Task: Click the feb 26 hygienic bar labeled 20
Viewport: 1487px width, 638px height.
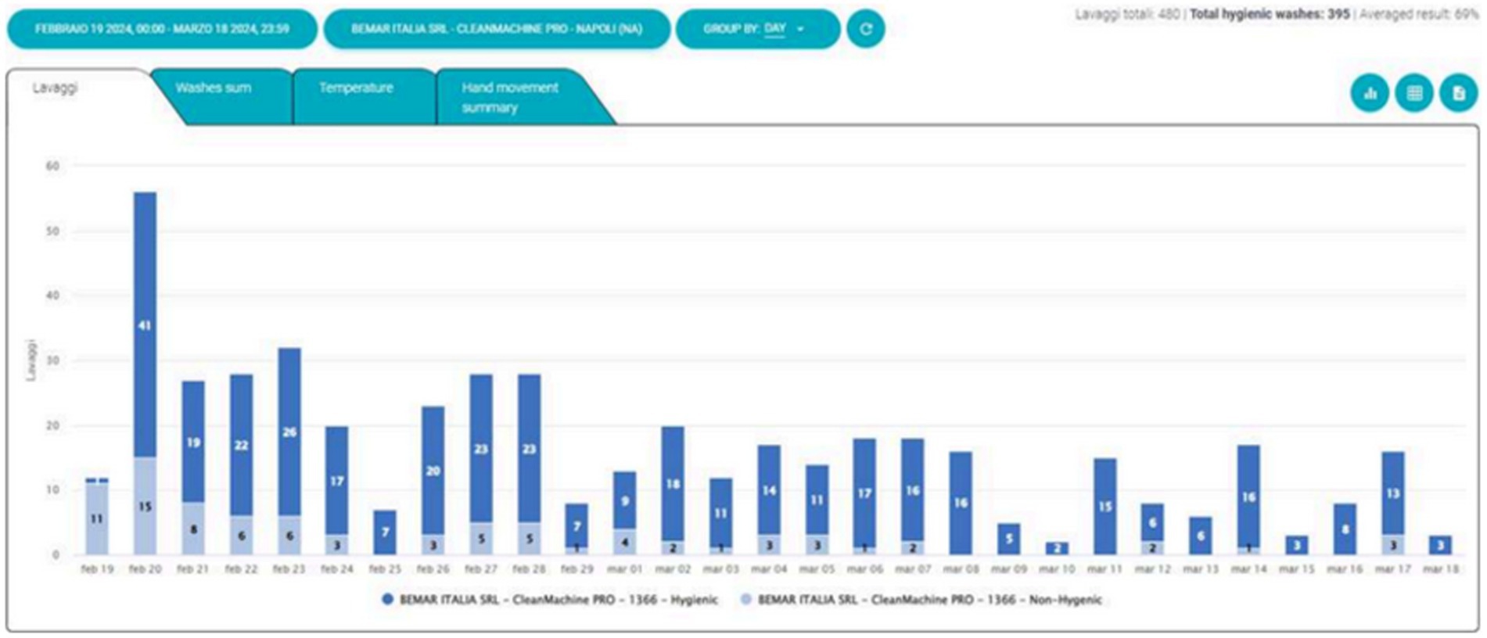Action: (x=433, y=471)
